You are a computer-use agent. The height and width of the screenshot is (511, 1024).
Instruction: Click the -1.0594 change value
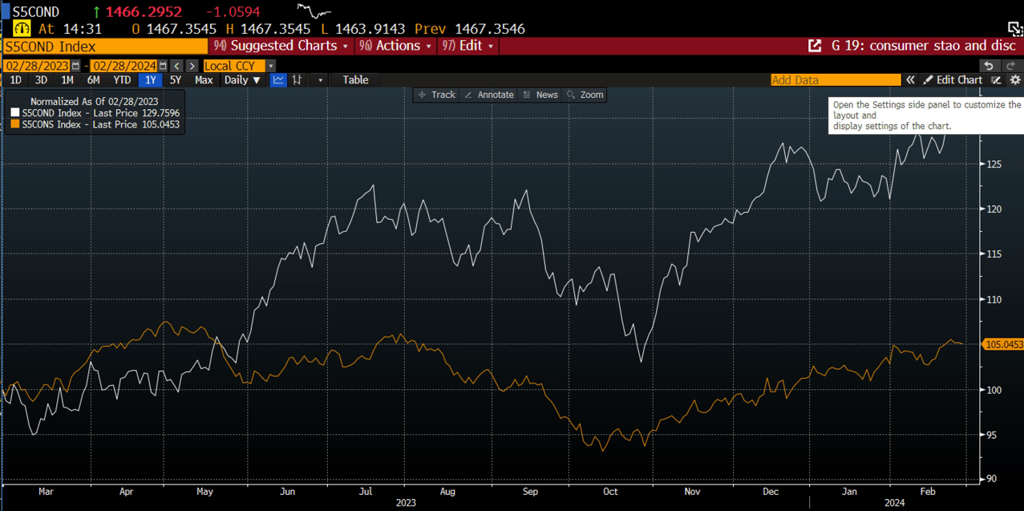[x=233, y=11]
